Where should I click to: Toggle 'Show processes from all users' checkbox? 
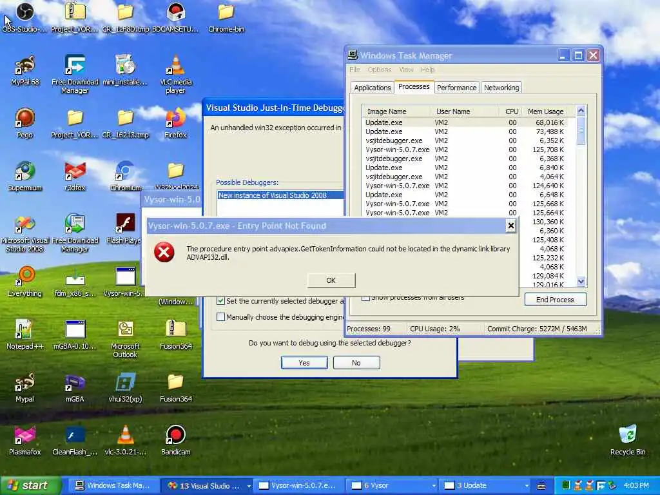(x=366, y=298)
